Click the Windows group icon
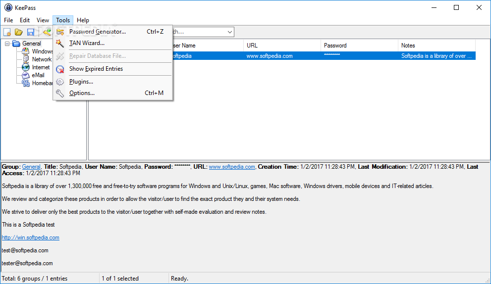 [x=26, y=51]
